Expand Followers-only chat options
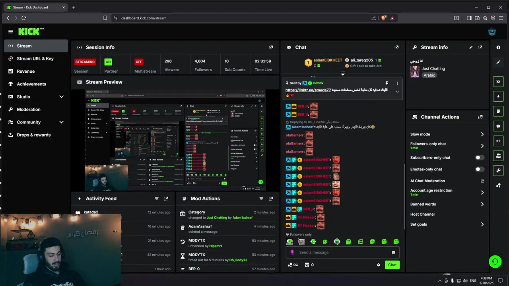509x286 pixels. (x=482, y=146)
